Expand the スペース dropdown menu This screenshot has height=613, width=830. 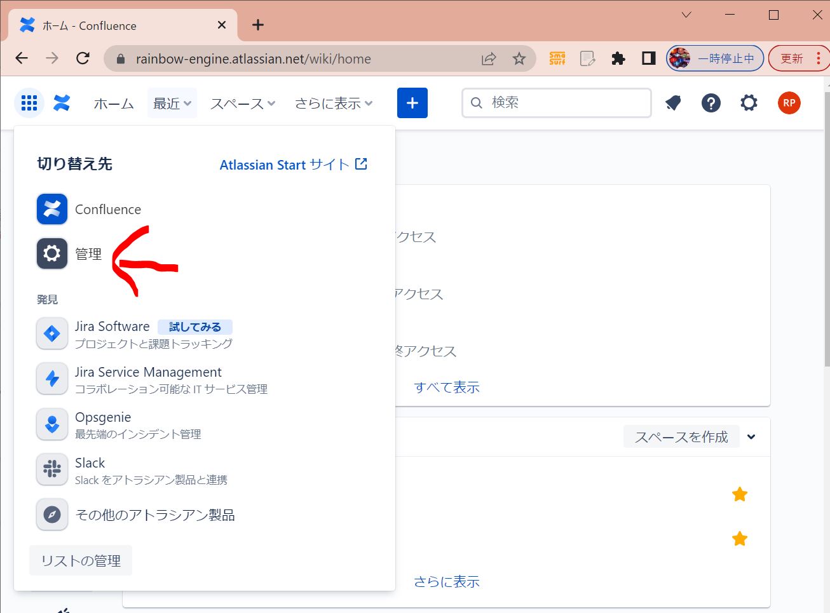[243, 104]
